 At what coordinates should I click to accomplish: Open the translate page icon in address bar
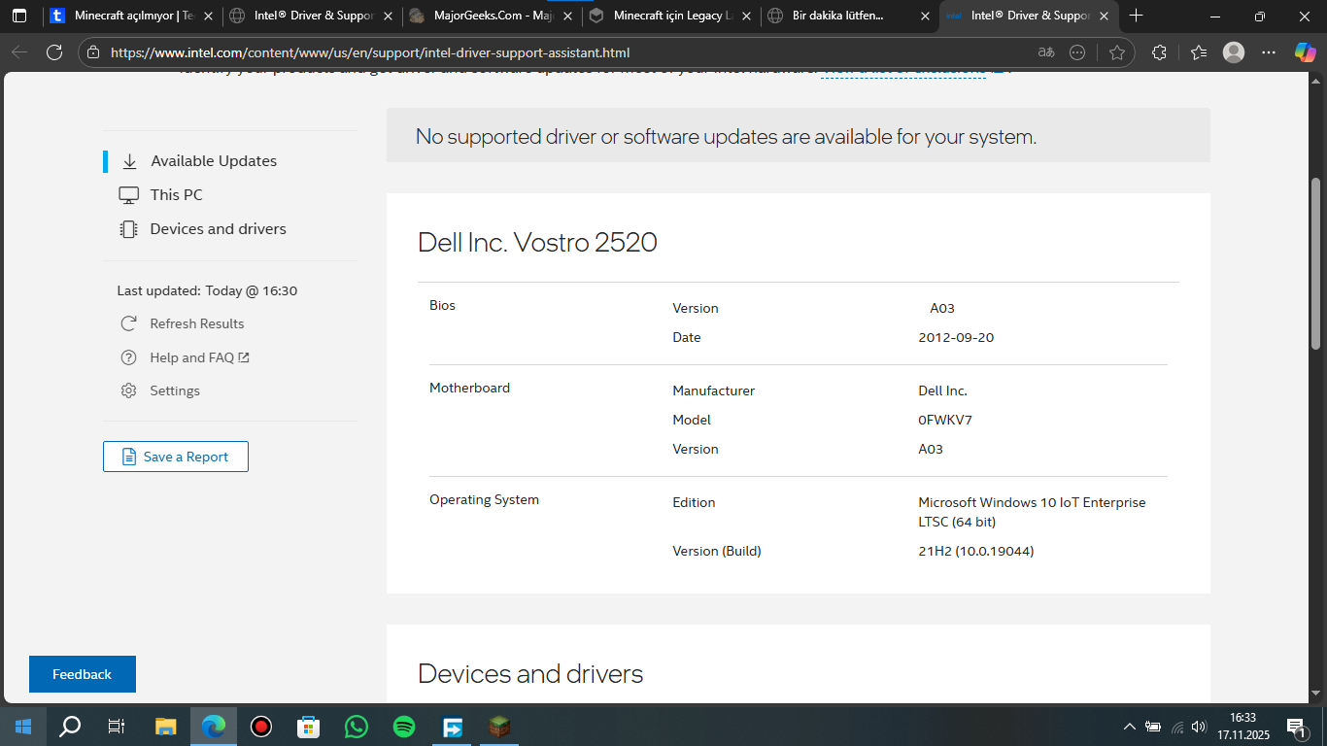click(1046, 52)
